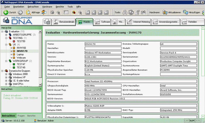Collapse the UK tree node
This screenshot has width=205, height=123.
click(x=6, y=44)
